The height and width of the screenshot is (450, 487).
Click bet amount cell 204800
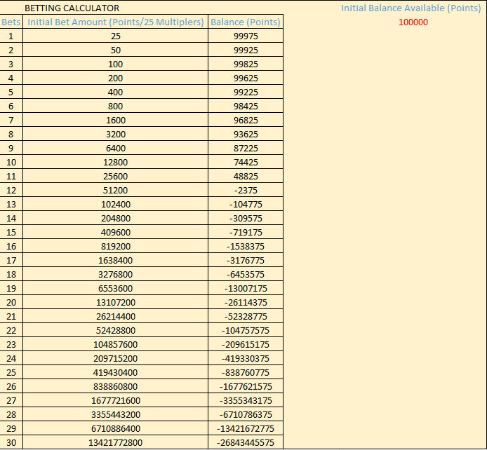click(116, 218)
